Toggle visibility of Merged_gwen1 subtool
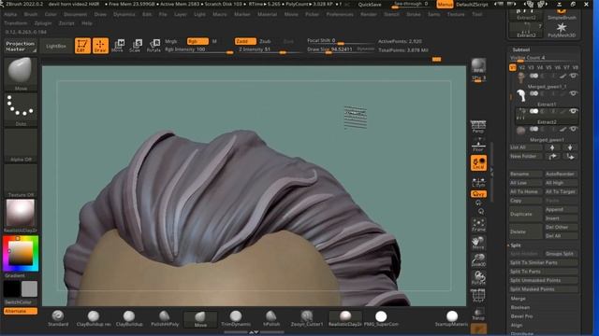 573,129
